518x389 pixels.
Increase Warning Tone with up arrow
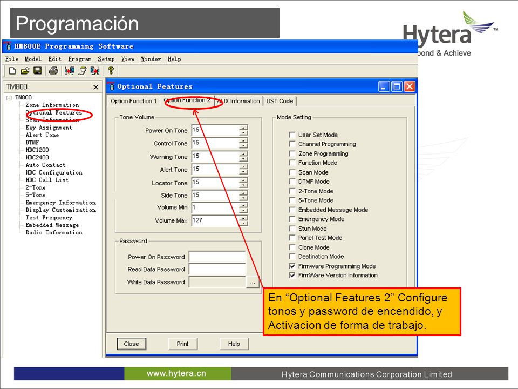[243, 154]
